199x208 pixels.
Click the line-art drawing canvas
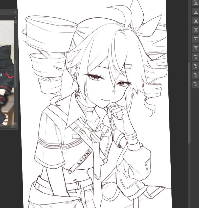click(95, 104)
